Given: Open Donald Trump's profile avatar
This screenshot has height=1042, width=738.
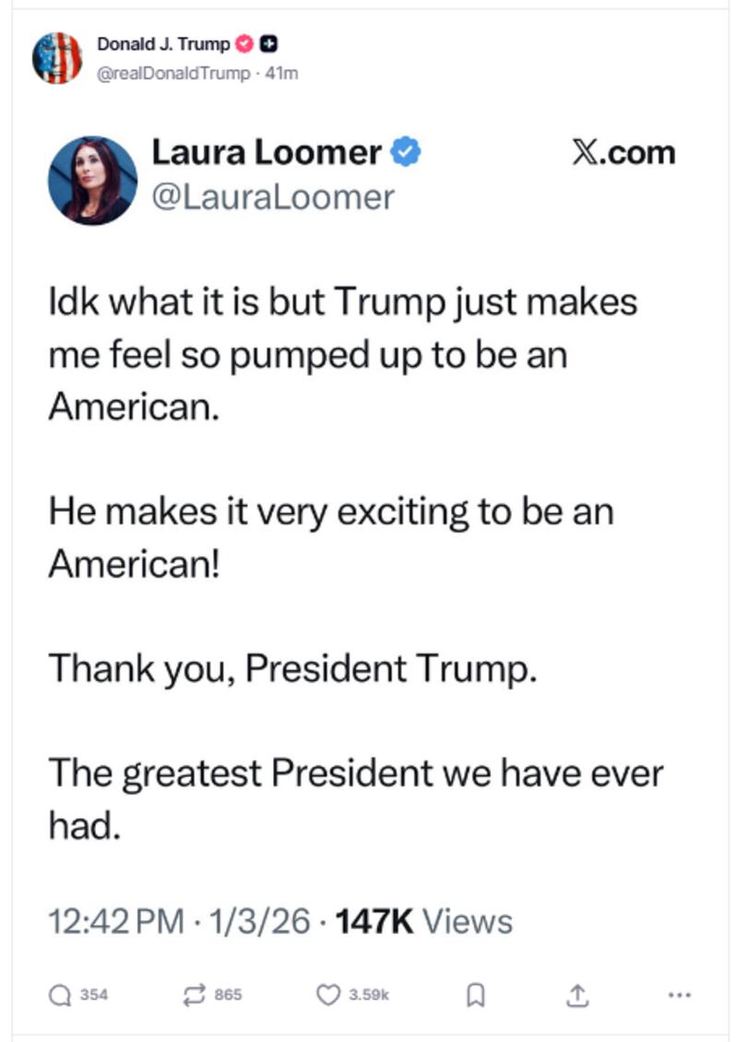Looking at the screenshot, I should coord(57,57).
